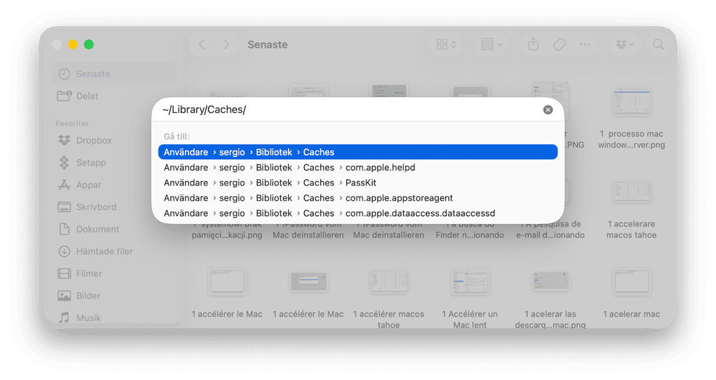Choose the PassKit path suggestion
The width and height of the screenshot is (716, 380).
pos(358,183)
